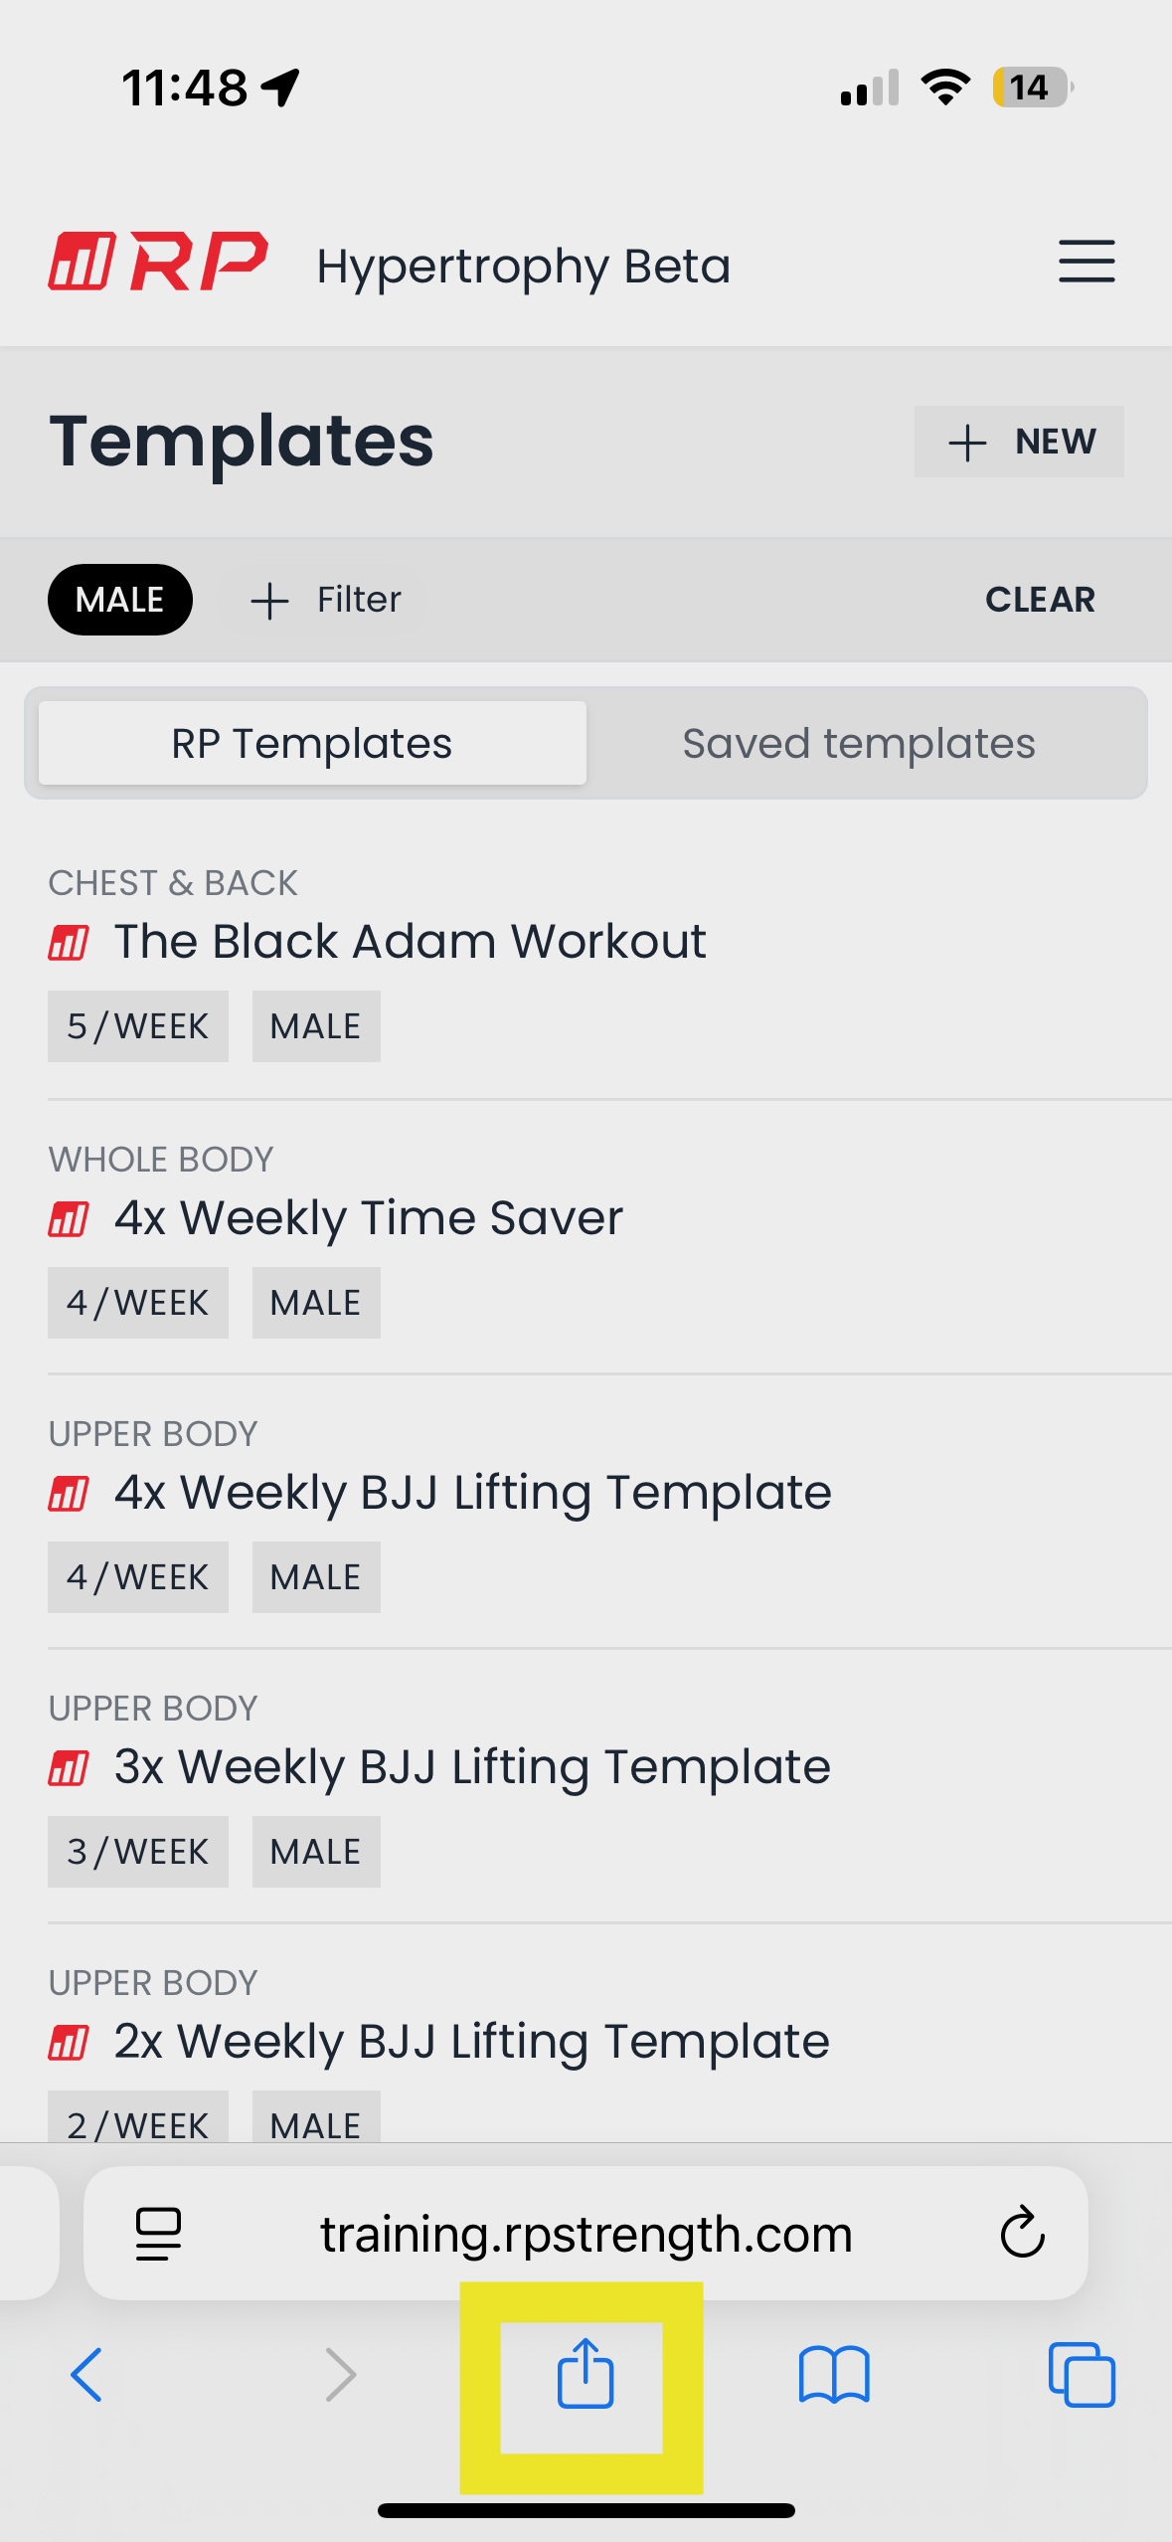Screen dimensions: 1172x2542
Task: Select the RP Templates tab
Action: (x=312, y=744)
